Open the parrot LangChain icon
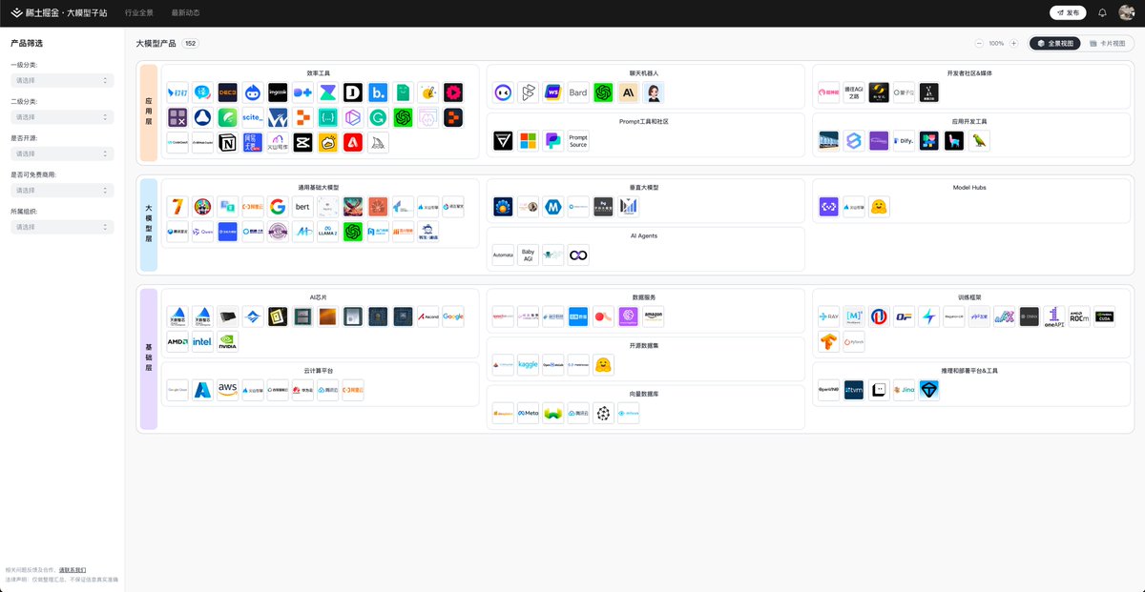The width and height of the screenshot is (1145, 592). [x=979, y=141]
